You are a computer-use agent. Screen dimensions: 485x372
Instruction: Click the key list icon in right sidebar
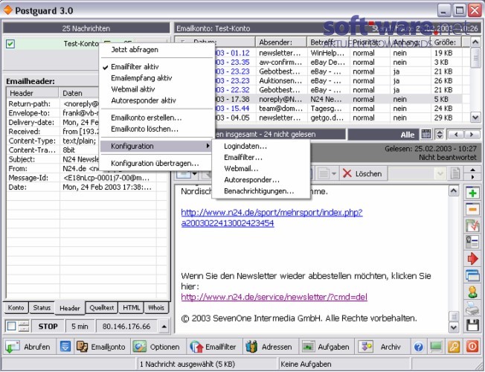click(x=472, y=242)
